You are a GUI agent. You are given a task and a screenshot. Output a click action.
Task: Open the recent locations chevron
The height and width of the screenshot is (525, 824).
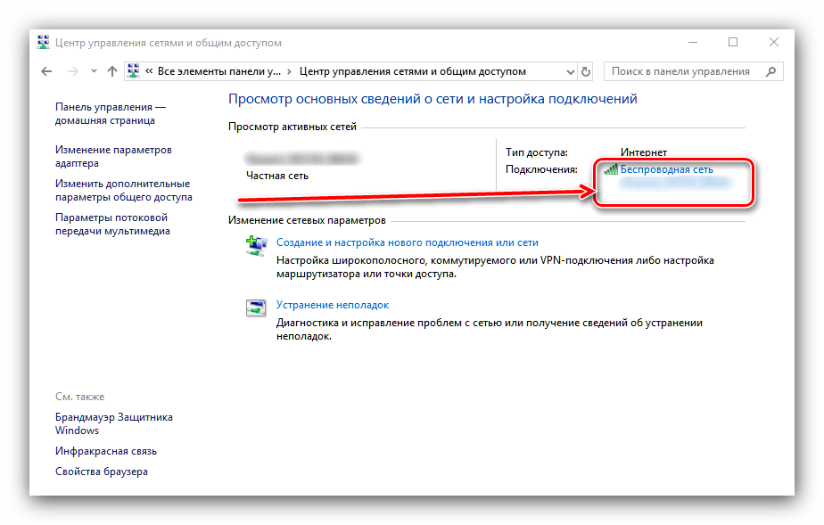[94, 71]
